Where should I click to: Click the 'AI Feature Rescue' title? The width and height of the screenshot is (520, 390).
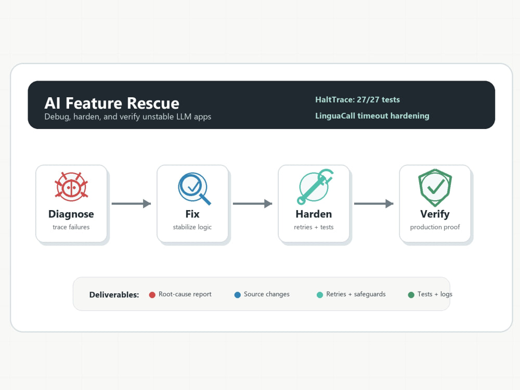[x=112, y=103]
